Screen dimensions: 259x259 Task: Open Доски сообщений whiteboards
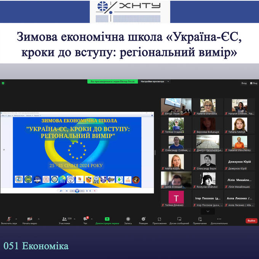pyautogui.click(x=179, y=220)
